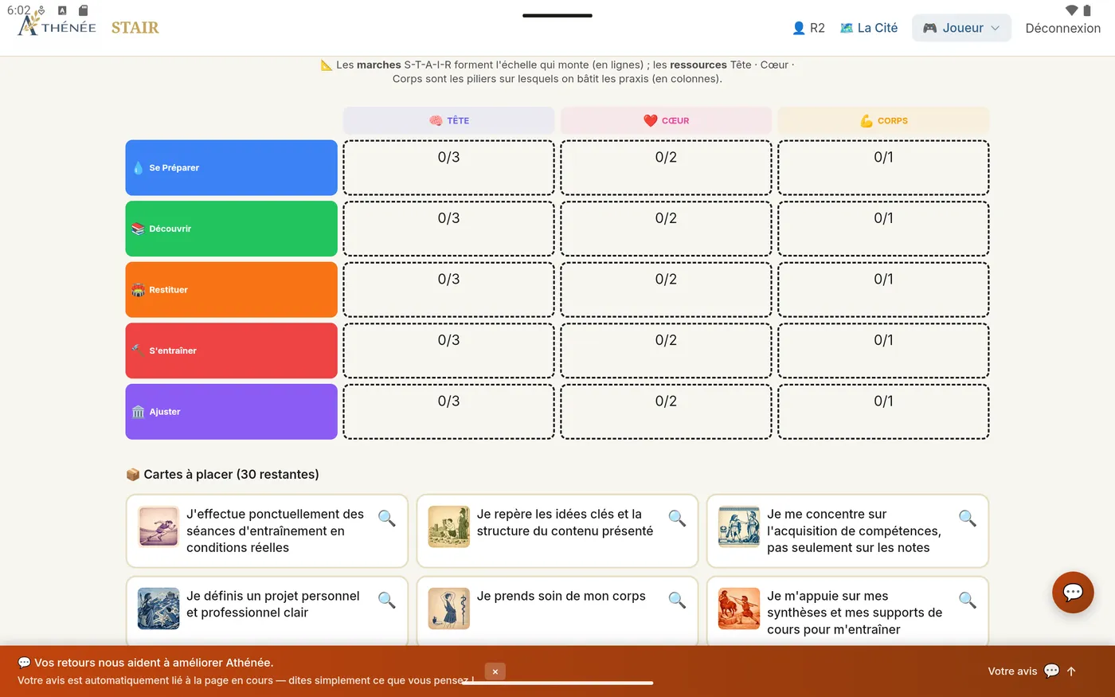The width and height of the screenshot is (1115, 697).
Task: Open the R2 user profile
Action: pyautogui.click(x=808, y=28)
